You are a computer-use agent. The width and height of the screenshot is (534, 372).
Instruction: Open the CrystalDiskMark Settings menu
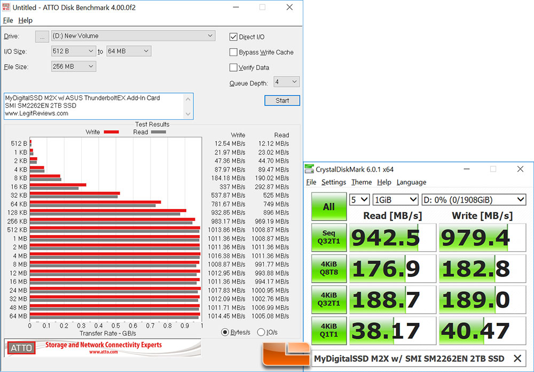click(x=334, y=182)
